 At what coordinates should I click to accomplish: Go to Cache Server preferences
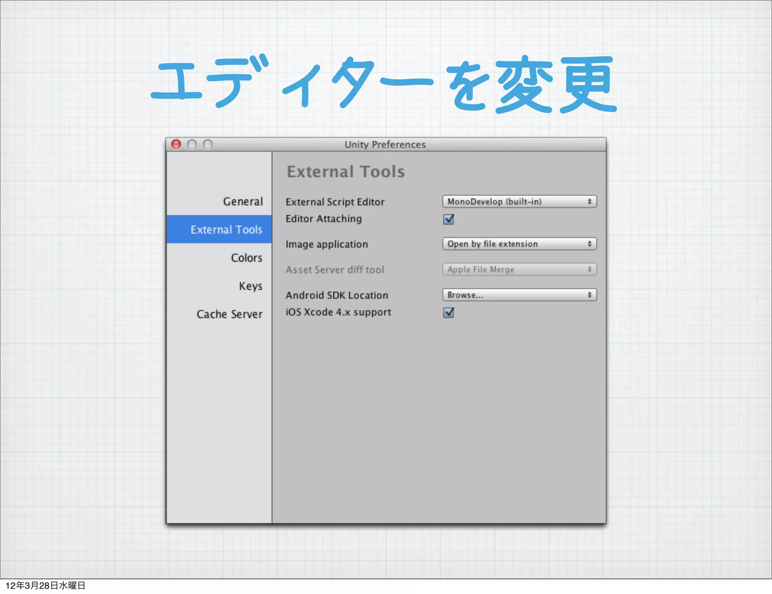click(230, 314)
